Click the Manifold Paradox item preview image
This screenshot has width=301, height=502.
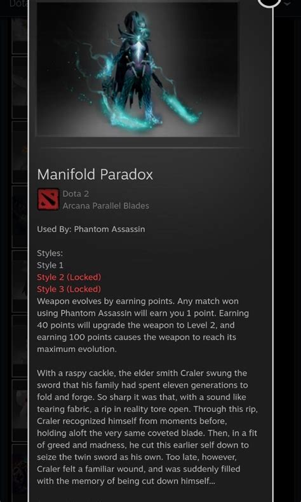(137, 69)
